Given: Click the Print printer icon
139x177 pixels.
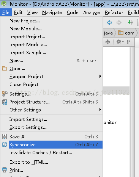Looking at the screenshot, I should 5,170.
